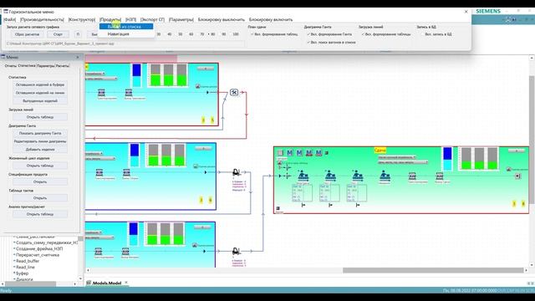Select the Models.Model tab at the bottom

[x=107, y=283]
